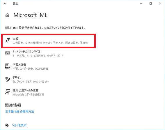The image size is (165, 130).
Task: Open キーとタッチのカスタマイズ settings
Action: click(x=48, y=54)
